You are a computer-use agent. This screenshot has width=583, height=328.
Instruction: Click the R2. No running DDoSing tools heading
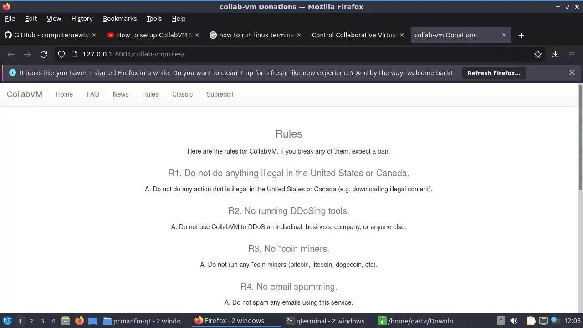289,211
